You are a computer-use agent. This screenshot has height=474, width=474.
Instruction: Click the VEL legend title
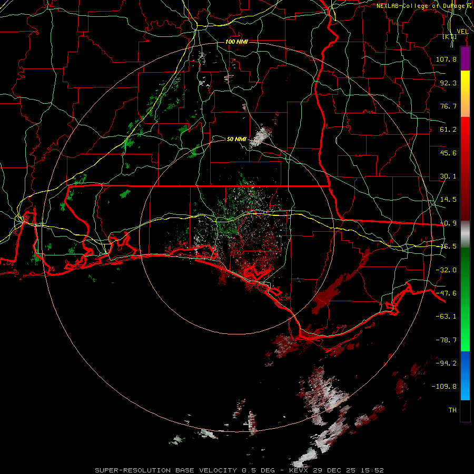point(462,31)
